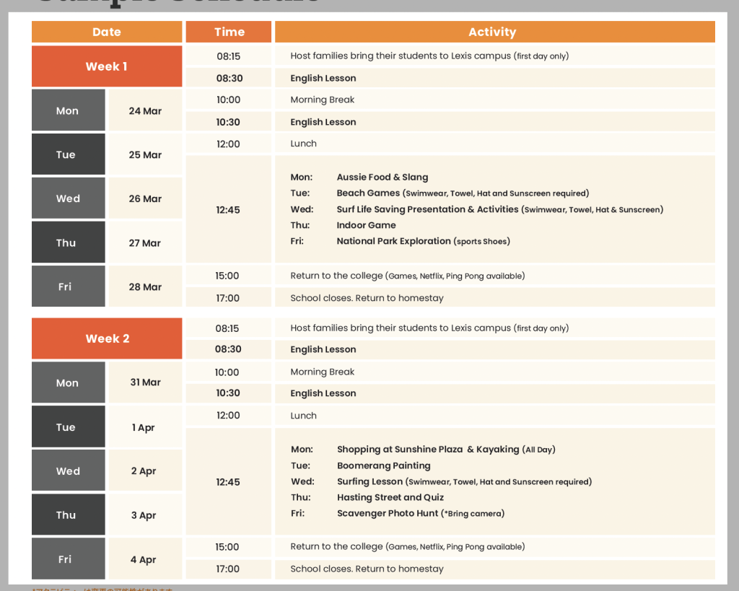Select the "1 Apr" date cell
739x591 pixels.
[145, 426]
